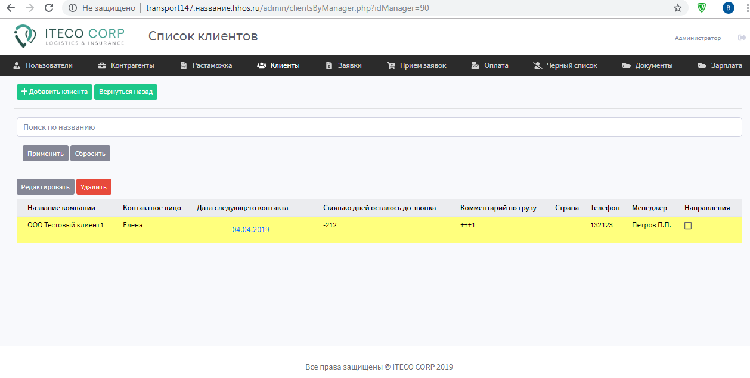Click the Черный список blocked-user icon
This screenshot has width=750, height=378.
pos(538,65)
